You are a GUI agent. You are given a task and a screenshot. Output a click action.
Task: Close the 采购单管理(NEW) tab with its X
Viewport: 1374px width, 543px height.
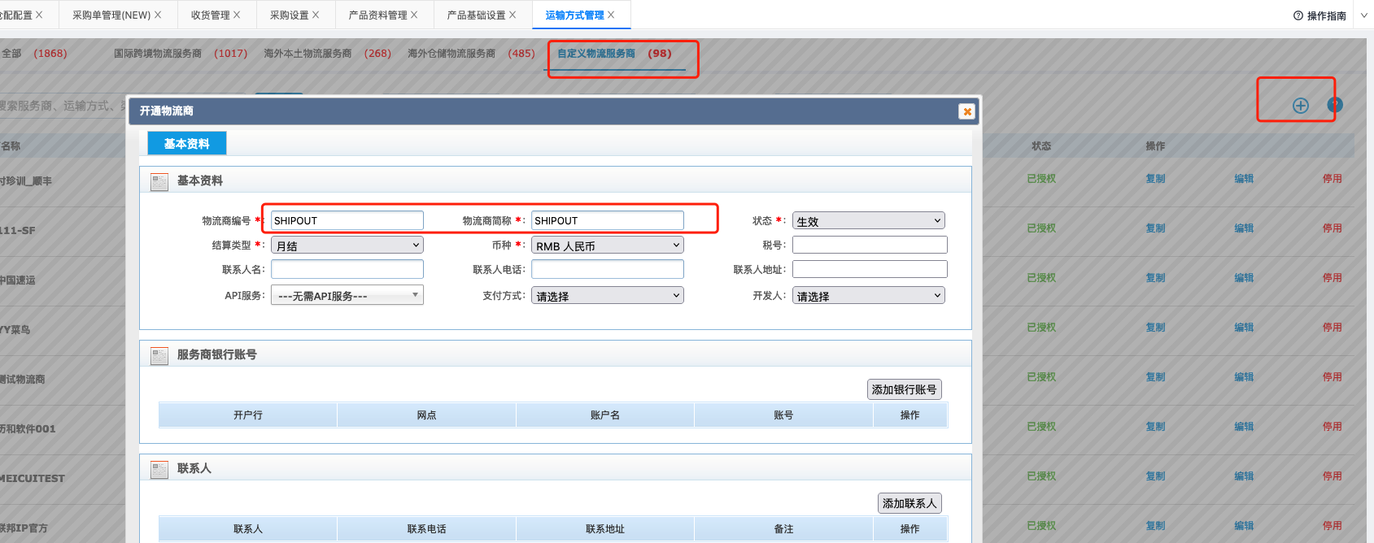[x=158, y=15]
